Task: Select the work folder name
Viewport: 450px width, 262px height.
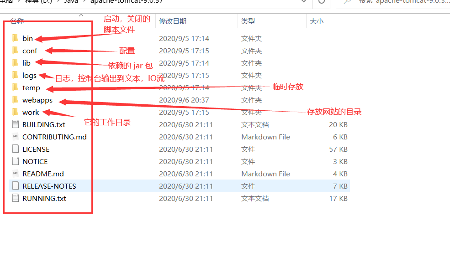Action: (x=31, y=112)
